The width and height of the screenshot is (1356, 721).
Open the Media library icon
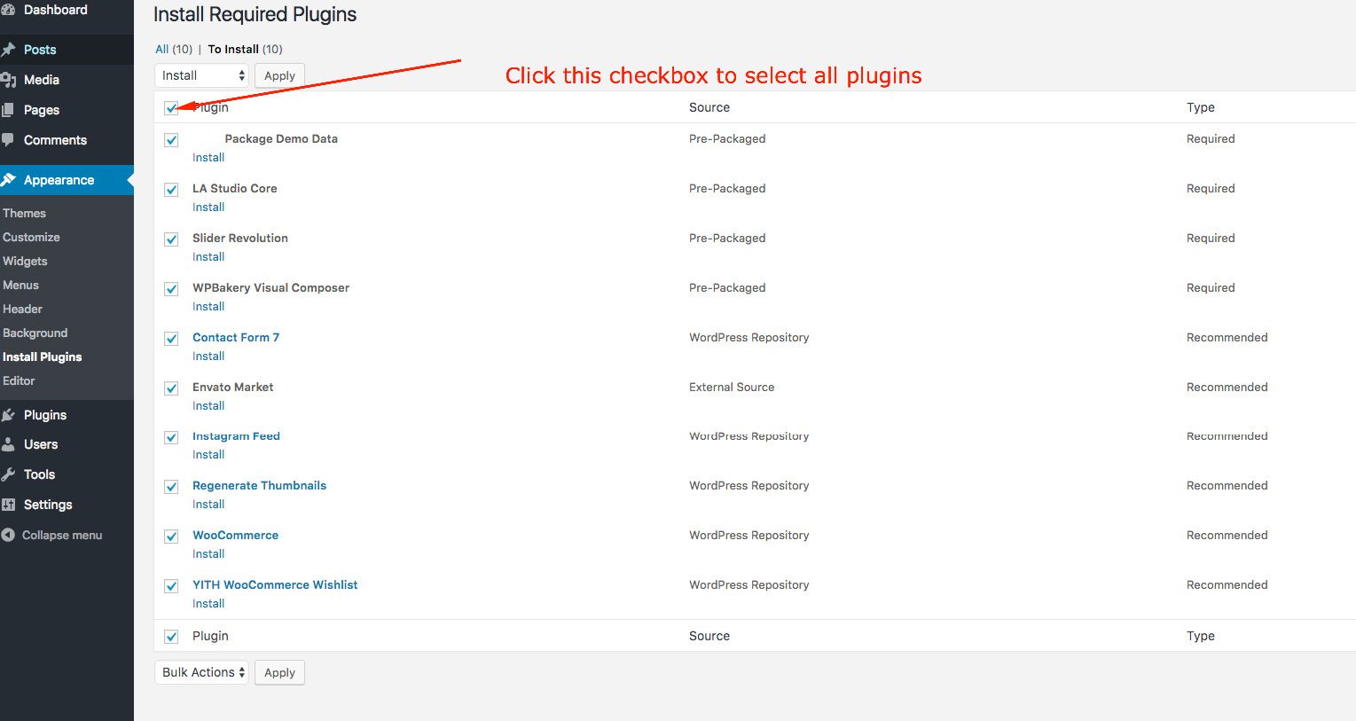point(12,80)
